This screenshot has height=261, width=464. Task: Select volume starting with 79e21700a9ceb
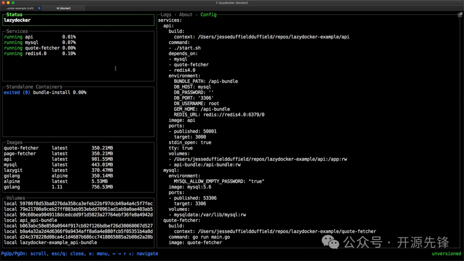click(x=79, y=209)
